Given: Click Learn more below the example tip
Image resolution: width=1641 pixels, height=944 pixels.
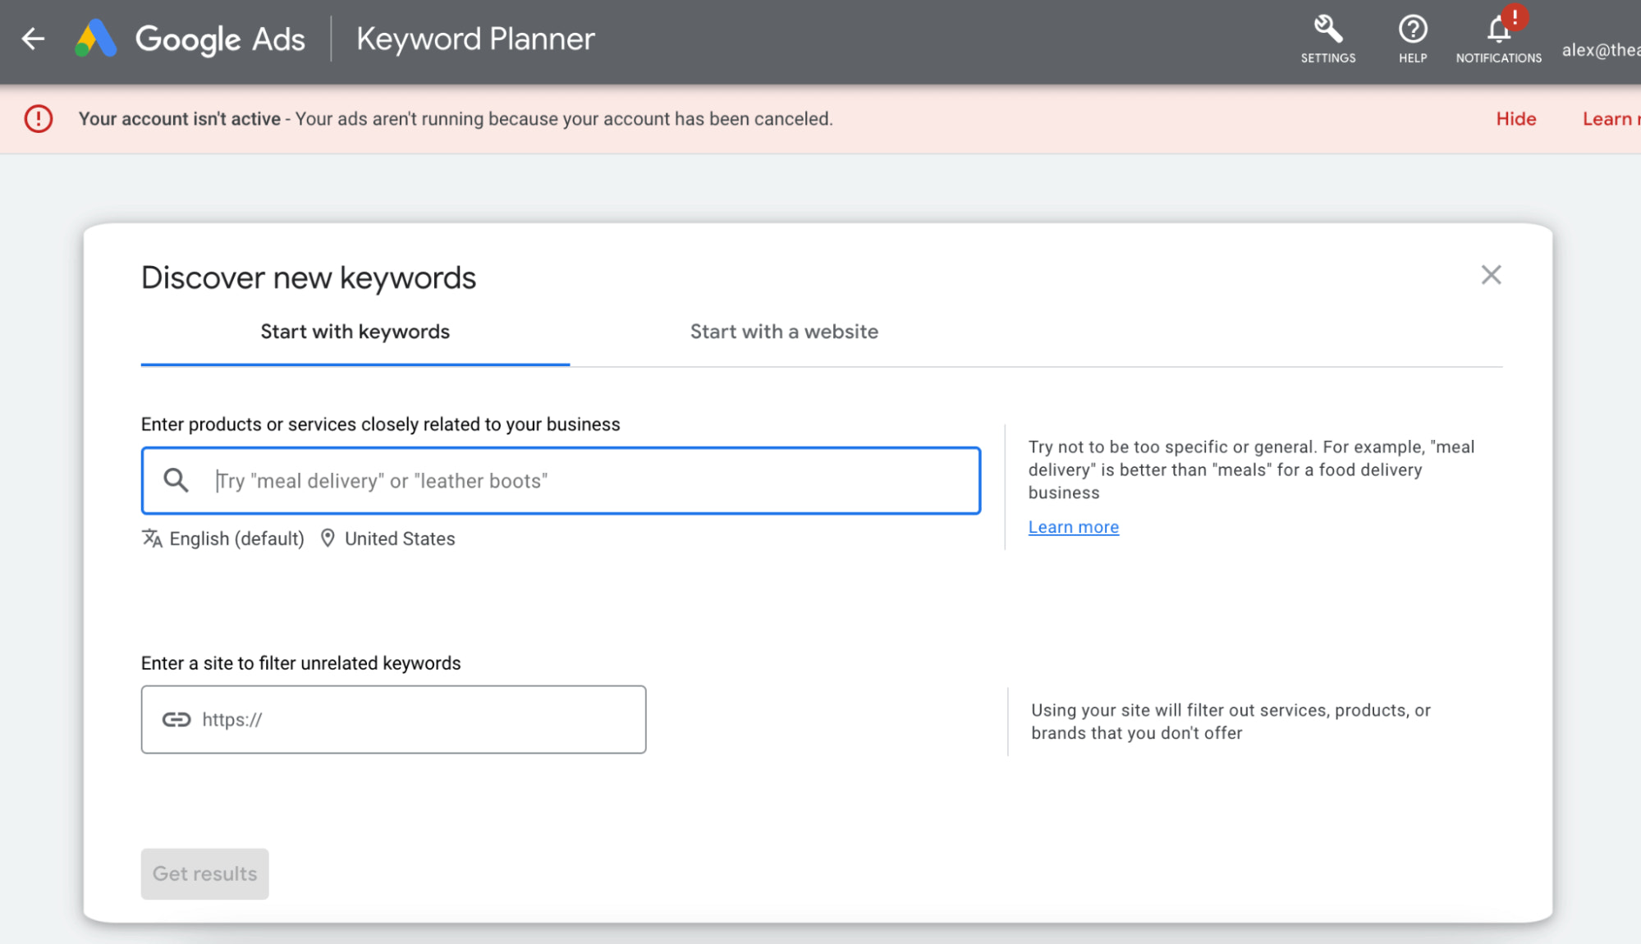Looking at the screenshot, I should 1073,526.
